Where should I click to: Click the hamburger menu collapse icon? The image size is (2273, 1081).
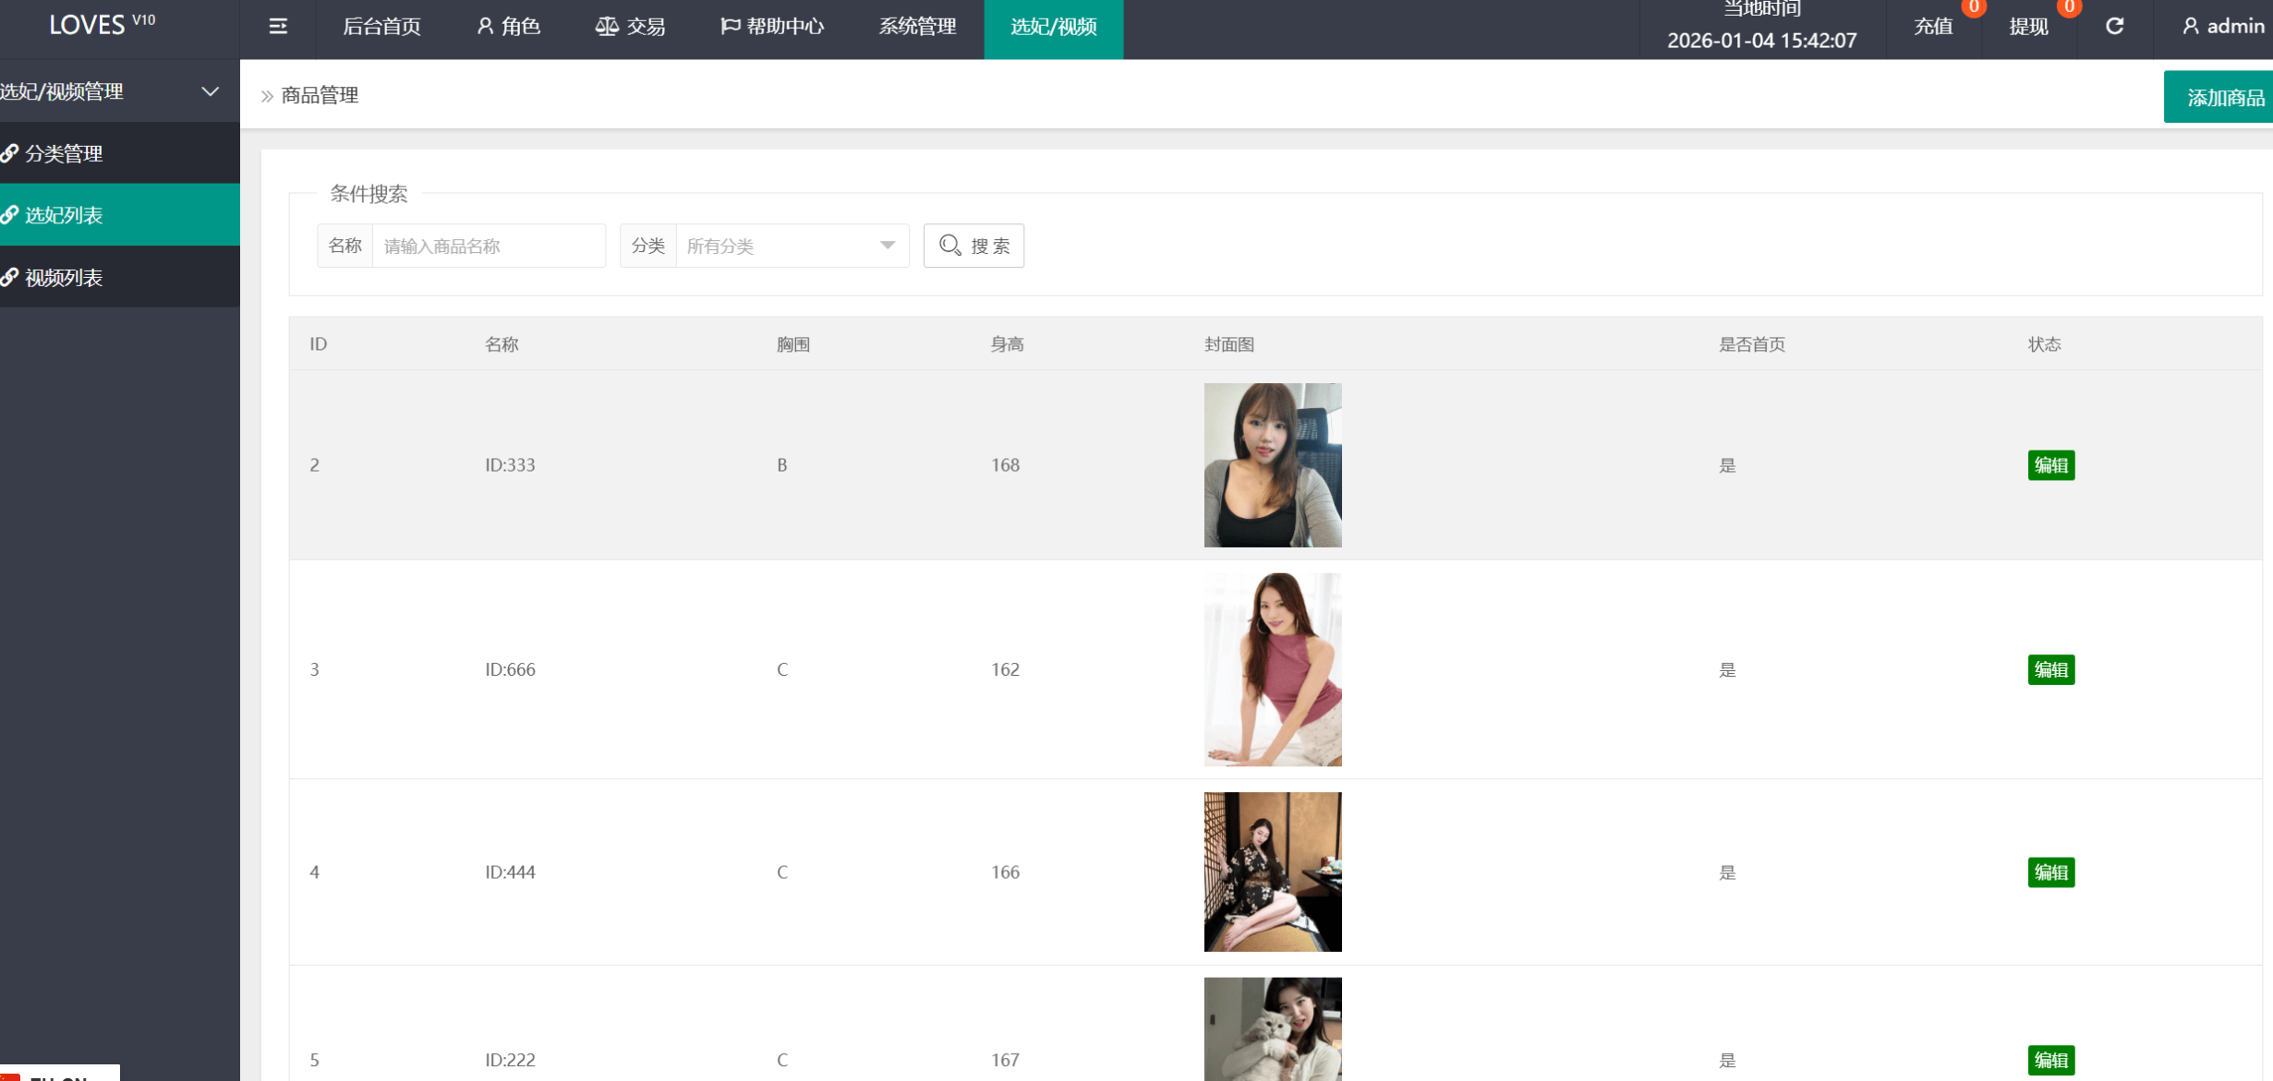tap(278, 27)
